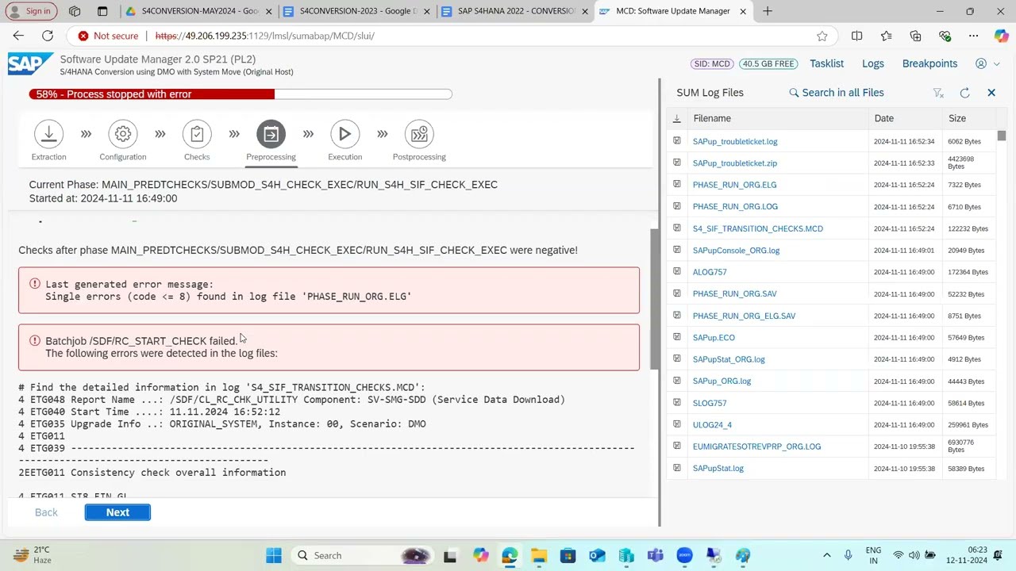1016x571 pixels.
Task: Click Search in all Files link
Action: [x=836, y=93]
